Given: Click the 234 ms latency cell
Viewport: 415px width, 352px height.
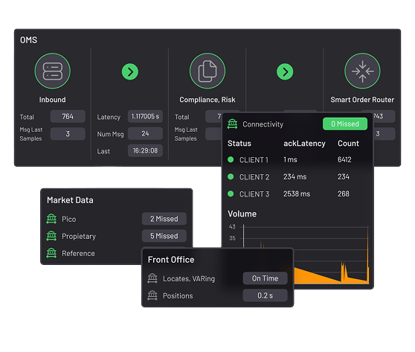Looking at the screenshot, I should click(295, 176).
